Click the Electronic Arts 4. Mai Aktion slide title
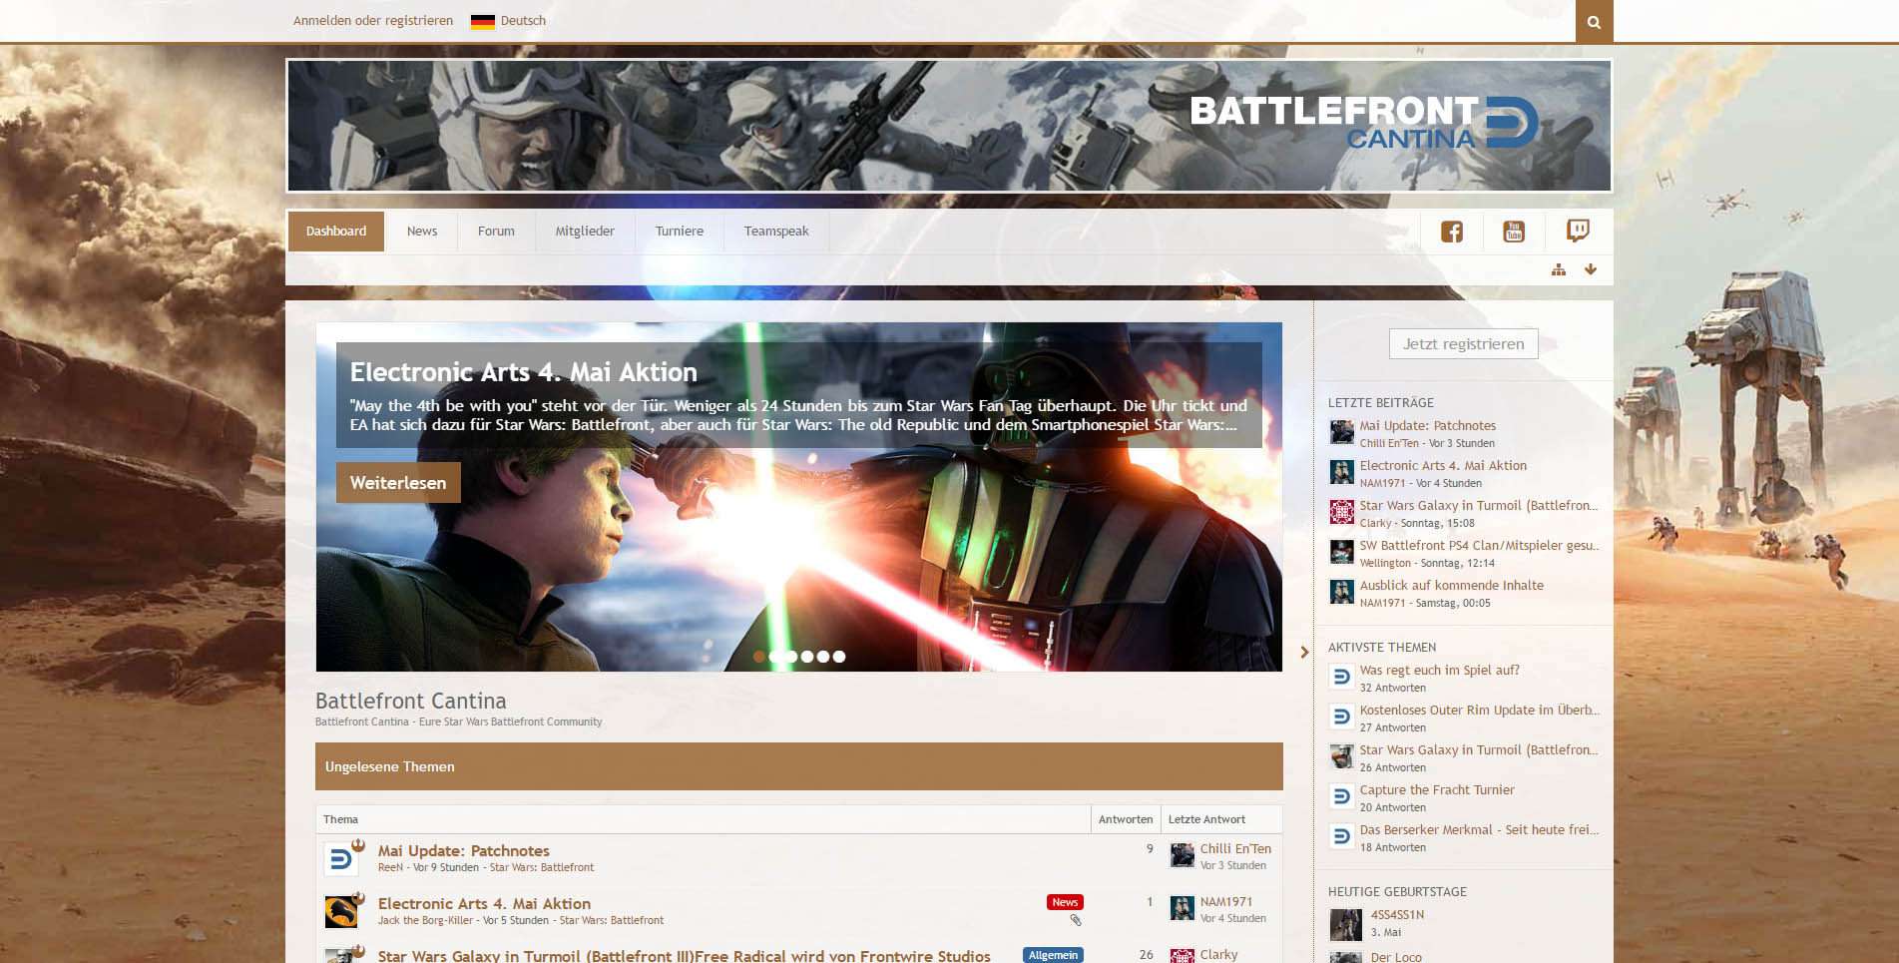The width and height of the screenshot is (1899, 963). point(524,372)
